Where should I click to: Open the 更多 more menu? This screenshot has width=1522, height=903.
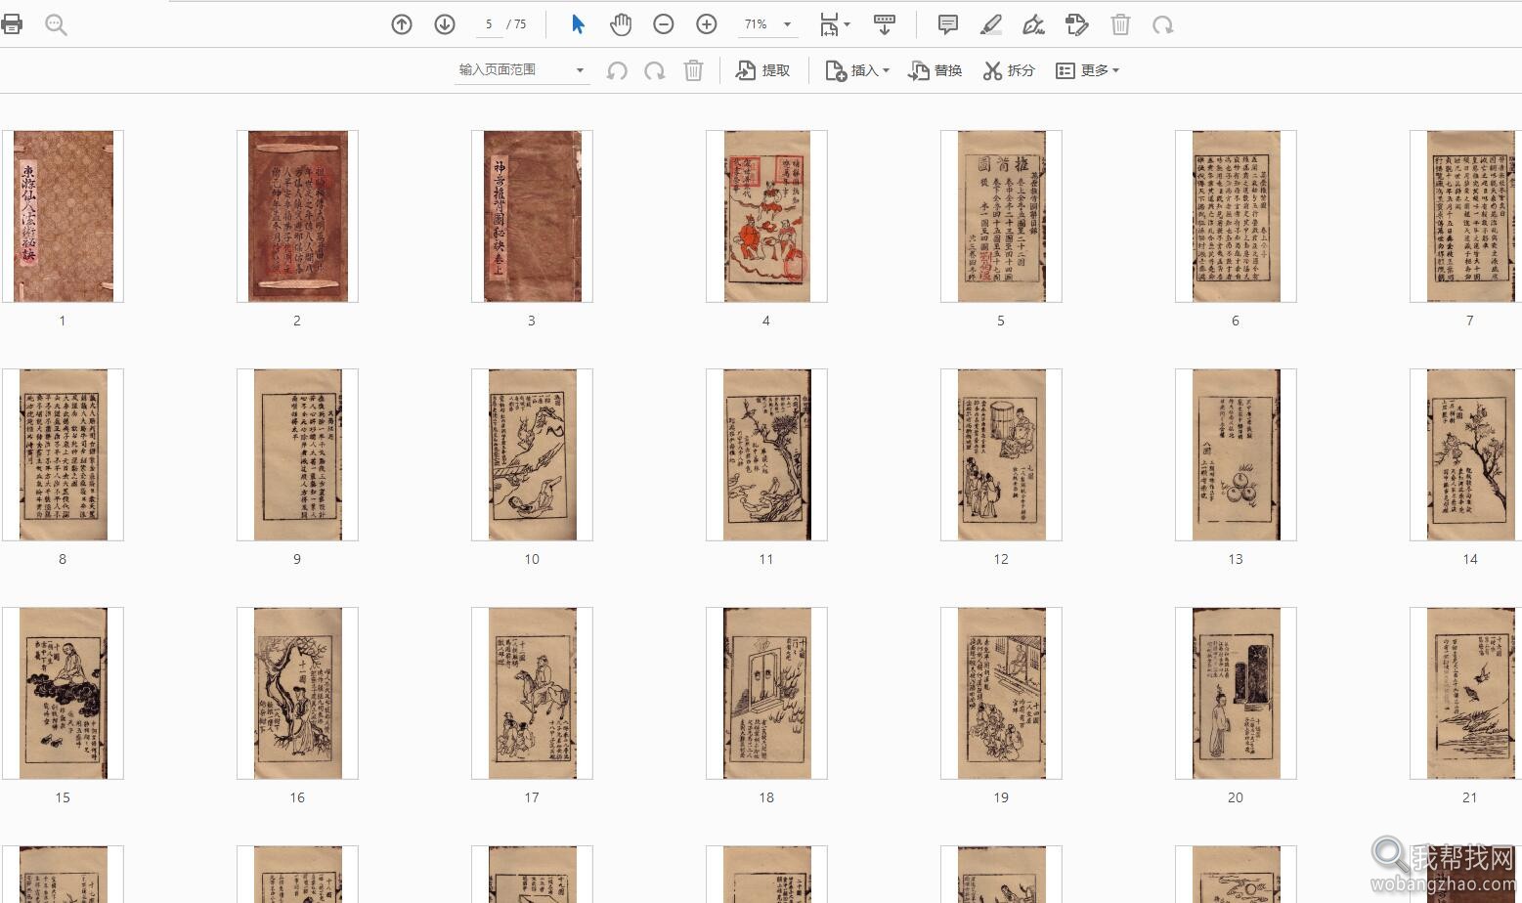1087,70
